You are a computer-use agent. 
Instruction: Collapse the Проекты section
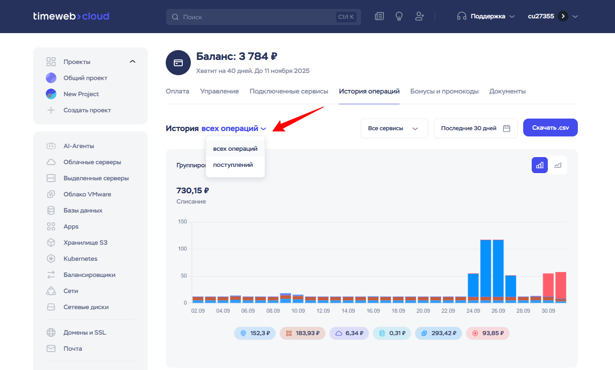132,62
